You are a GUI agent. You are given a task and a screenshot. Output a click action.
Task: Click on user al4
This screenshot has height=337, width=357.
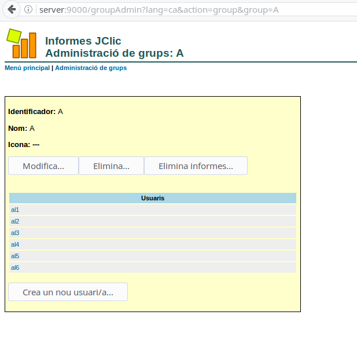pos(15,244)
